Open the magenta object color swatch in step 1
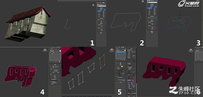 (x=105, y=20)
